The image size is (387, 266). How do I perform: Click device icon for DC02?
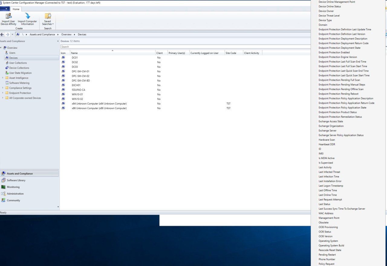point(63,62)
